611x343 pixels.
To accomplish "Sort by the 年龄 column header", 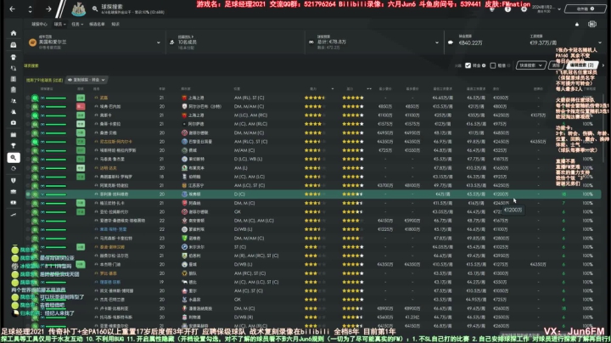I will click(x=162, y=89).
